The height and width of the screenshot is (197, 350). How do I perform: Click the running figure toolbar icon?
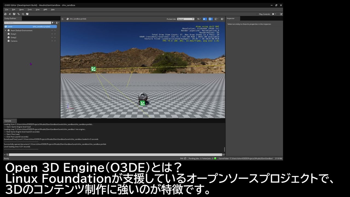click(10, 14)
